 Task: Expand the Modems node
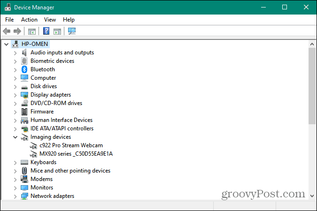tap(15, 180)
